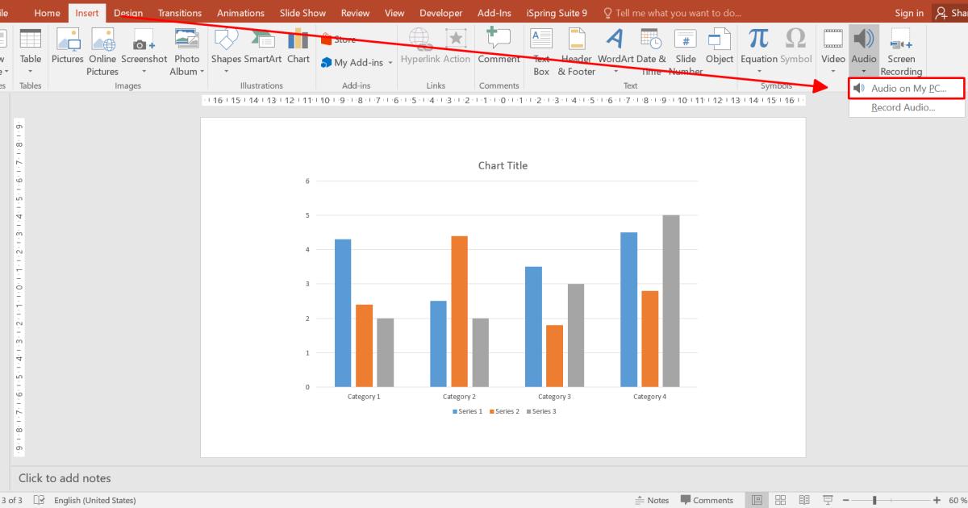The width and height of the screenshot is (968, 508).
Task: Switch to Normal view in status bar
Action: click(x=756, y=500)
